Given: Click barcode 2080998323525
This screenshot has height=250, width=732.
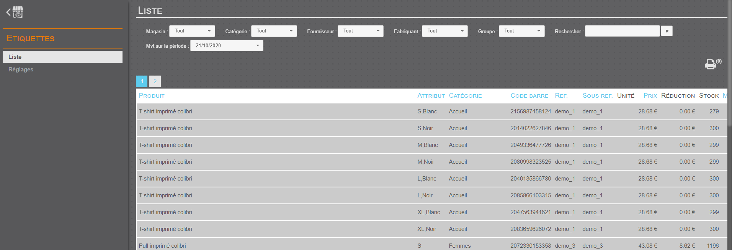Looking at the screenshot, I should pos(531,162).
